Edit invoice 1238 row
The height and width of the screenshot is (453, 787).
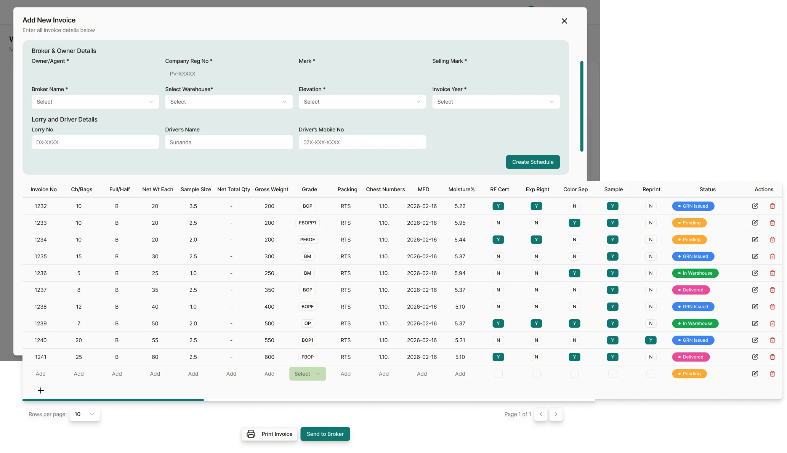755,307
